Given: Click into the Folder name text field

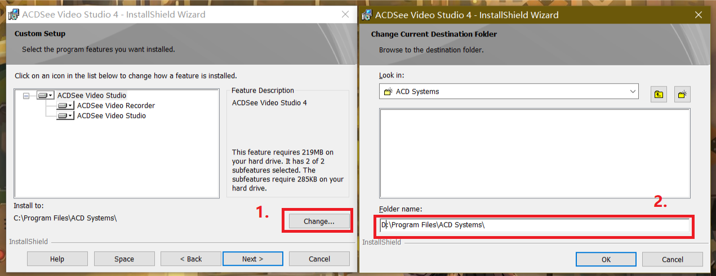Looking at the screenshot, I should click(x=534, y=225).
